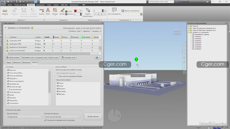Click the play next identifier arrow
Image resolution: width=230 pixels, height=129 pixels.
click(x=102, y=14)
